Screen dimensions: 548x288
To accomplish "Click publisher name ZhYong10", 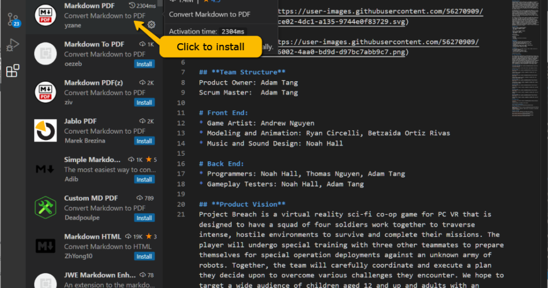I will tap(78, 256).
